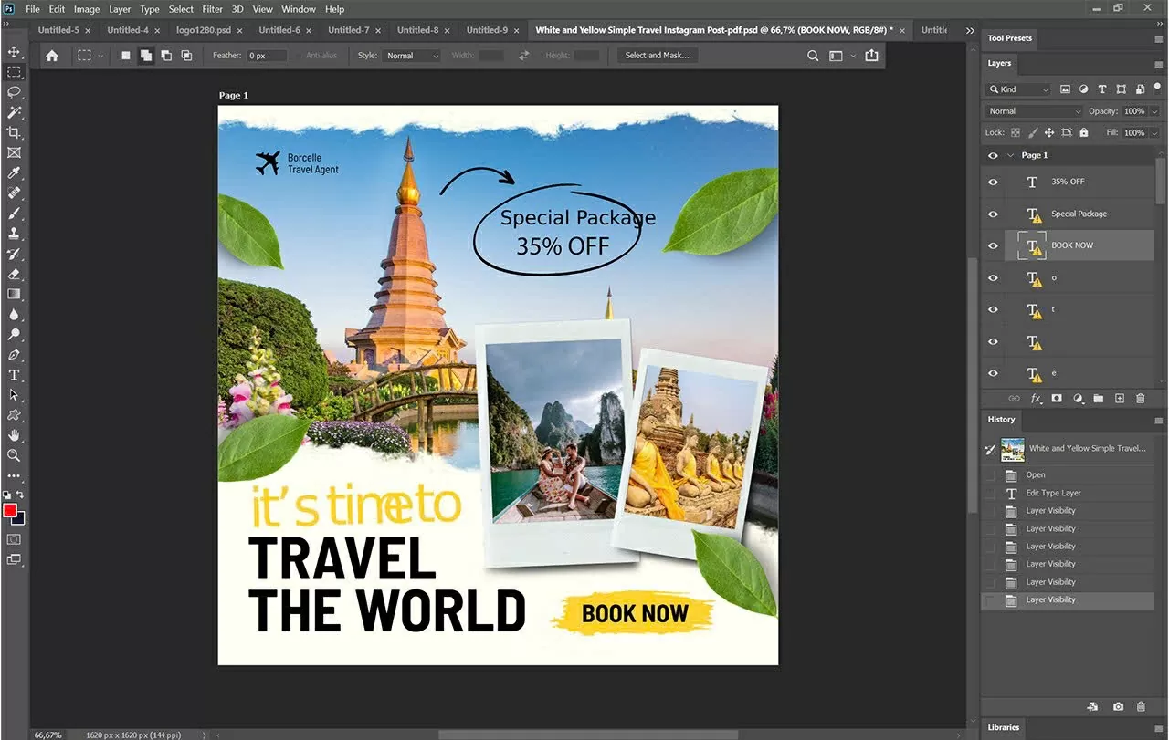Click the Select and Mask button
The height and width of the screenshot is (740, 1169).
pos(657,56)
